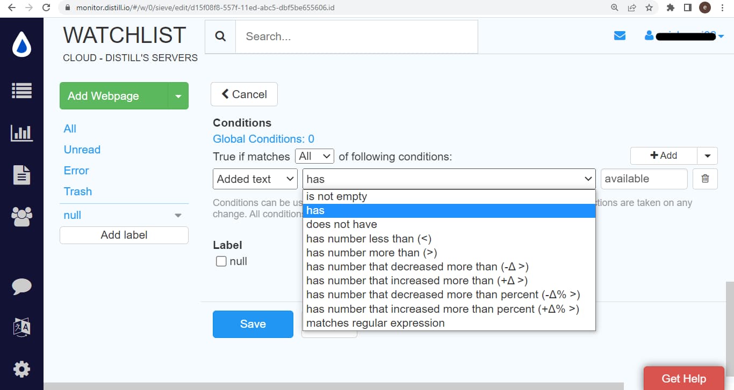
Task: Open the watchlist list icon in sidebar
Action: pos(21,91)
